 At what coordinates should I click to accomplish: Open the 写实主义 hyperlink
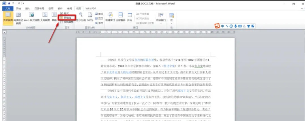pyautogui.click(x=112, y=97)
